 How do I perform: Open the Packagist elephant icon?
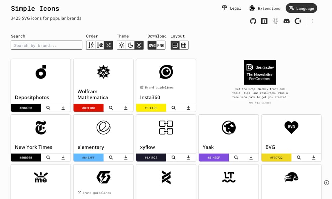click(x=275, y=21)
